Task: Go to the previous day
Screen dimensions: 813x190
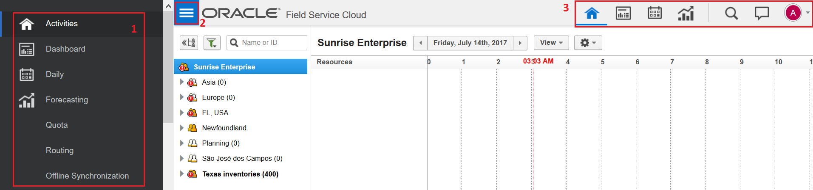Action: [420, 43]
